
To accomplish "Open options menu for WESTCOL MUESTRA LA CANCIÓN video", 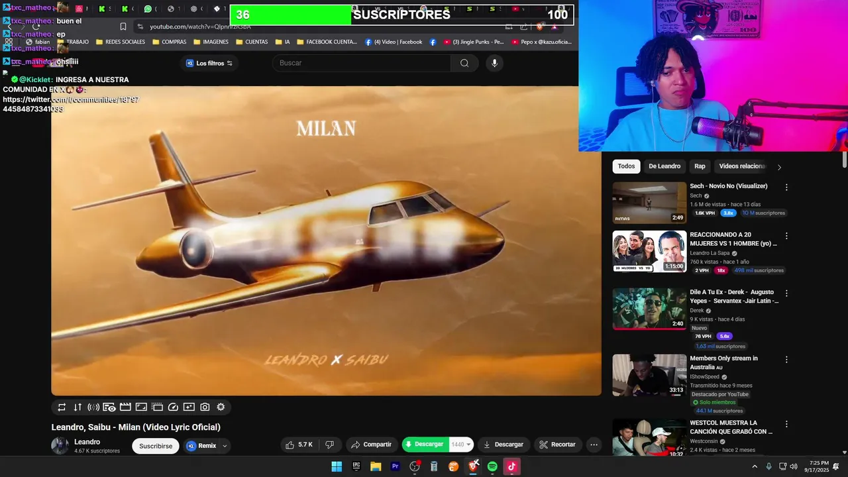I will [x=786, y=424].
